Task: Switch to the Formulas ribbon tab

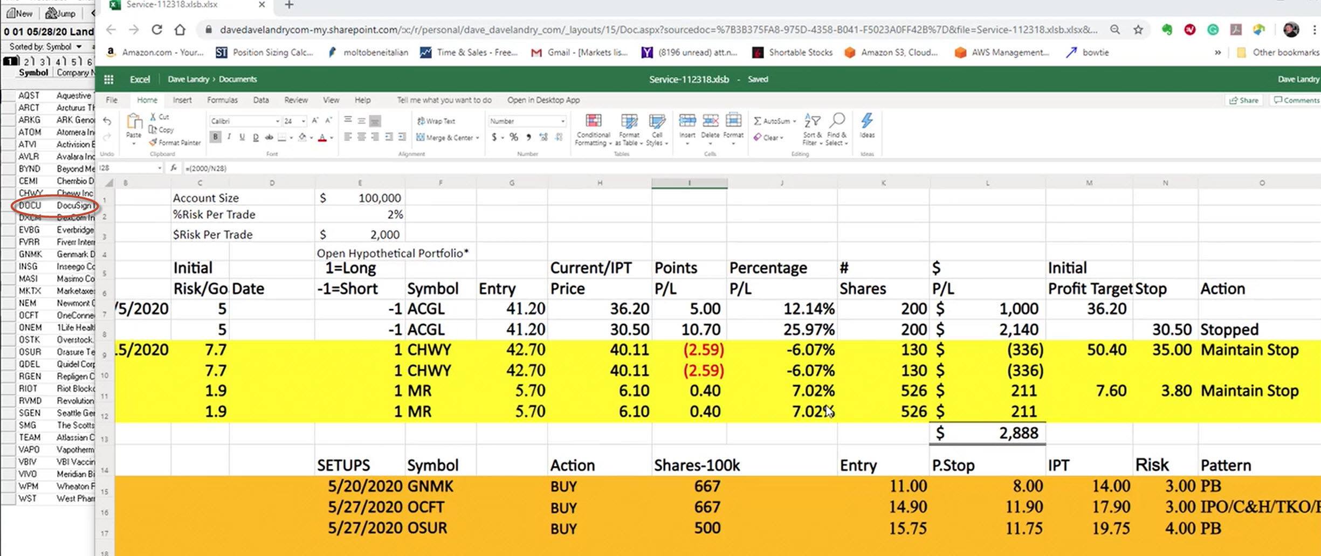Action: [x=222, y=100]
